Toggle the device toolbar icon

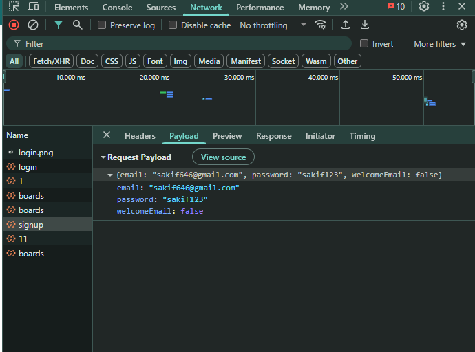pos(33,7)
